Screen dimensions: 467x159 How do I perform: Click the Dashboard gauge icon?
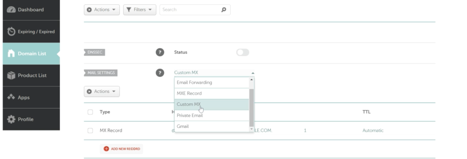click(x=11, y=10)
